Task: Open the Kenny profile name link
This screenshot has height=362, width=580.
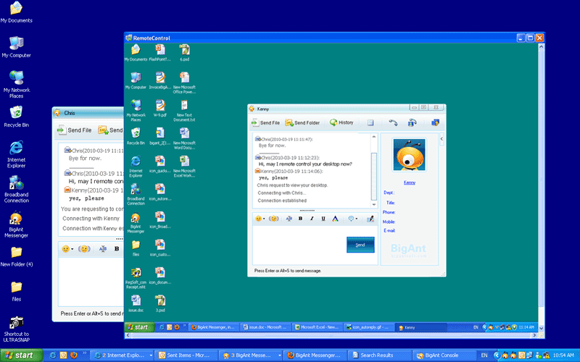Action: click(409, 182)
